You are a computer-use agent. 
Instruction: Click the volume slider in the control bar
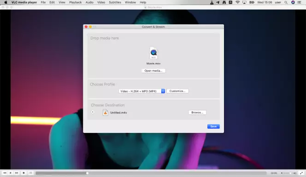tap(288, 173)
